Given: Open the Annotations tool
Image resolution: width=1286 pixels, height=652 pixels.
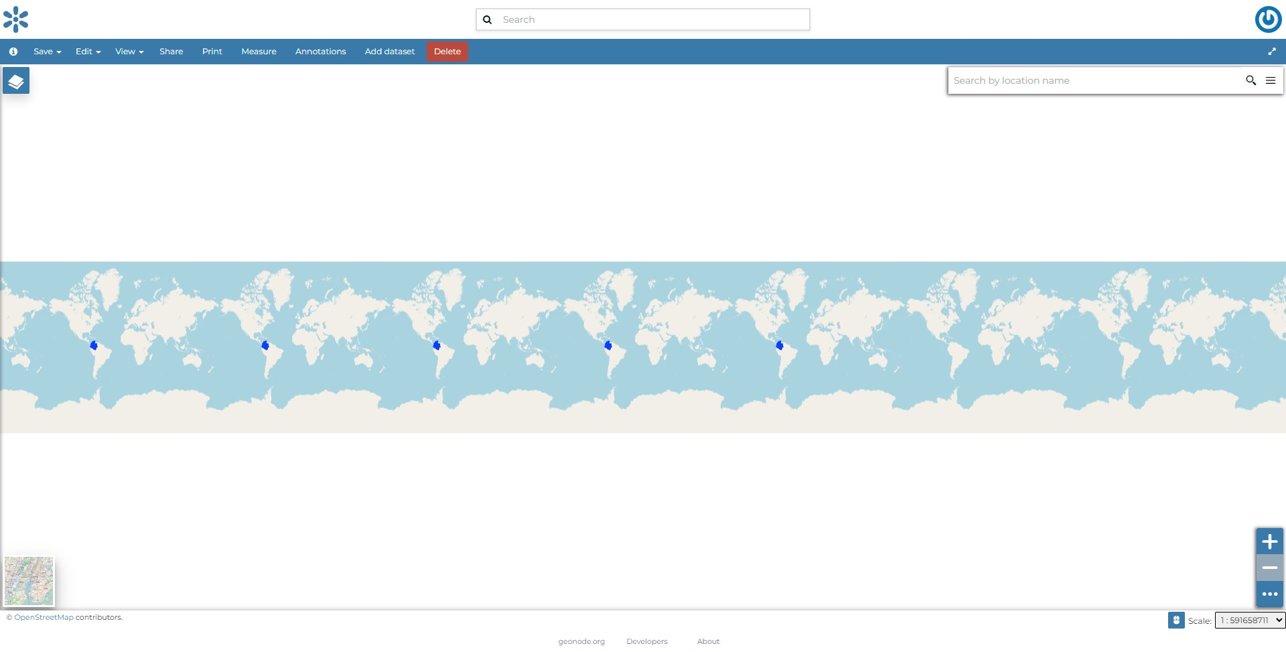Looking at the screenshot, I should (x=320, y=51).
